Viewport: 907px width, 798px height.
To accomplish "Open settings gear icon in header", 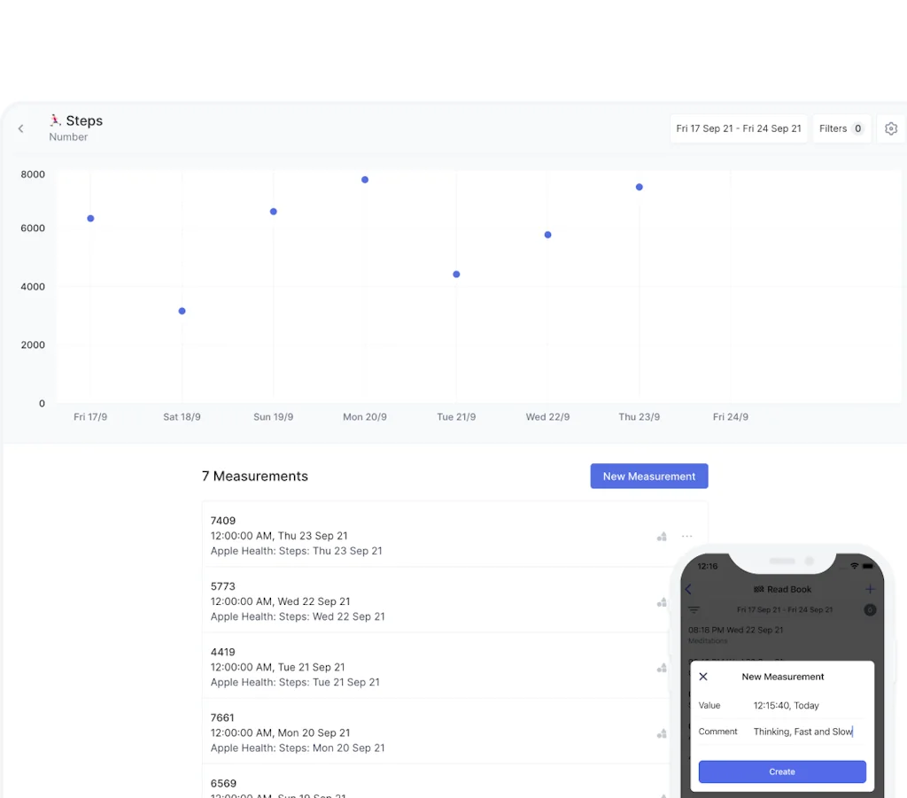I will 891,128.
